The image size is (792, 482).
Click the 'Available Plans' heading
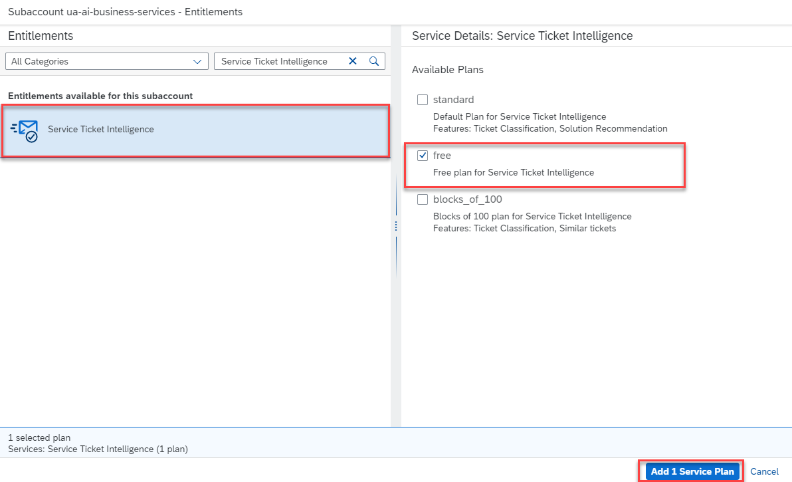pyautogui.click(x=448, y=70)
